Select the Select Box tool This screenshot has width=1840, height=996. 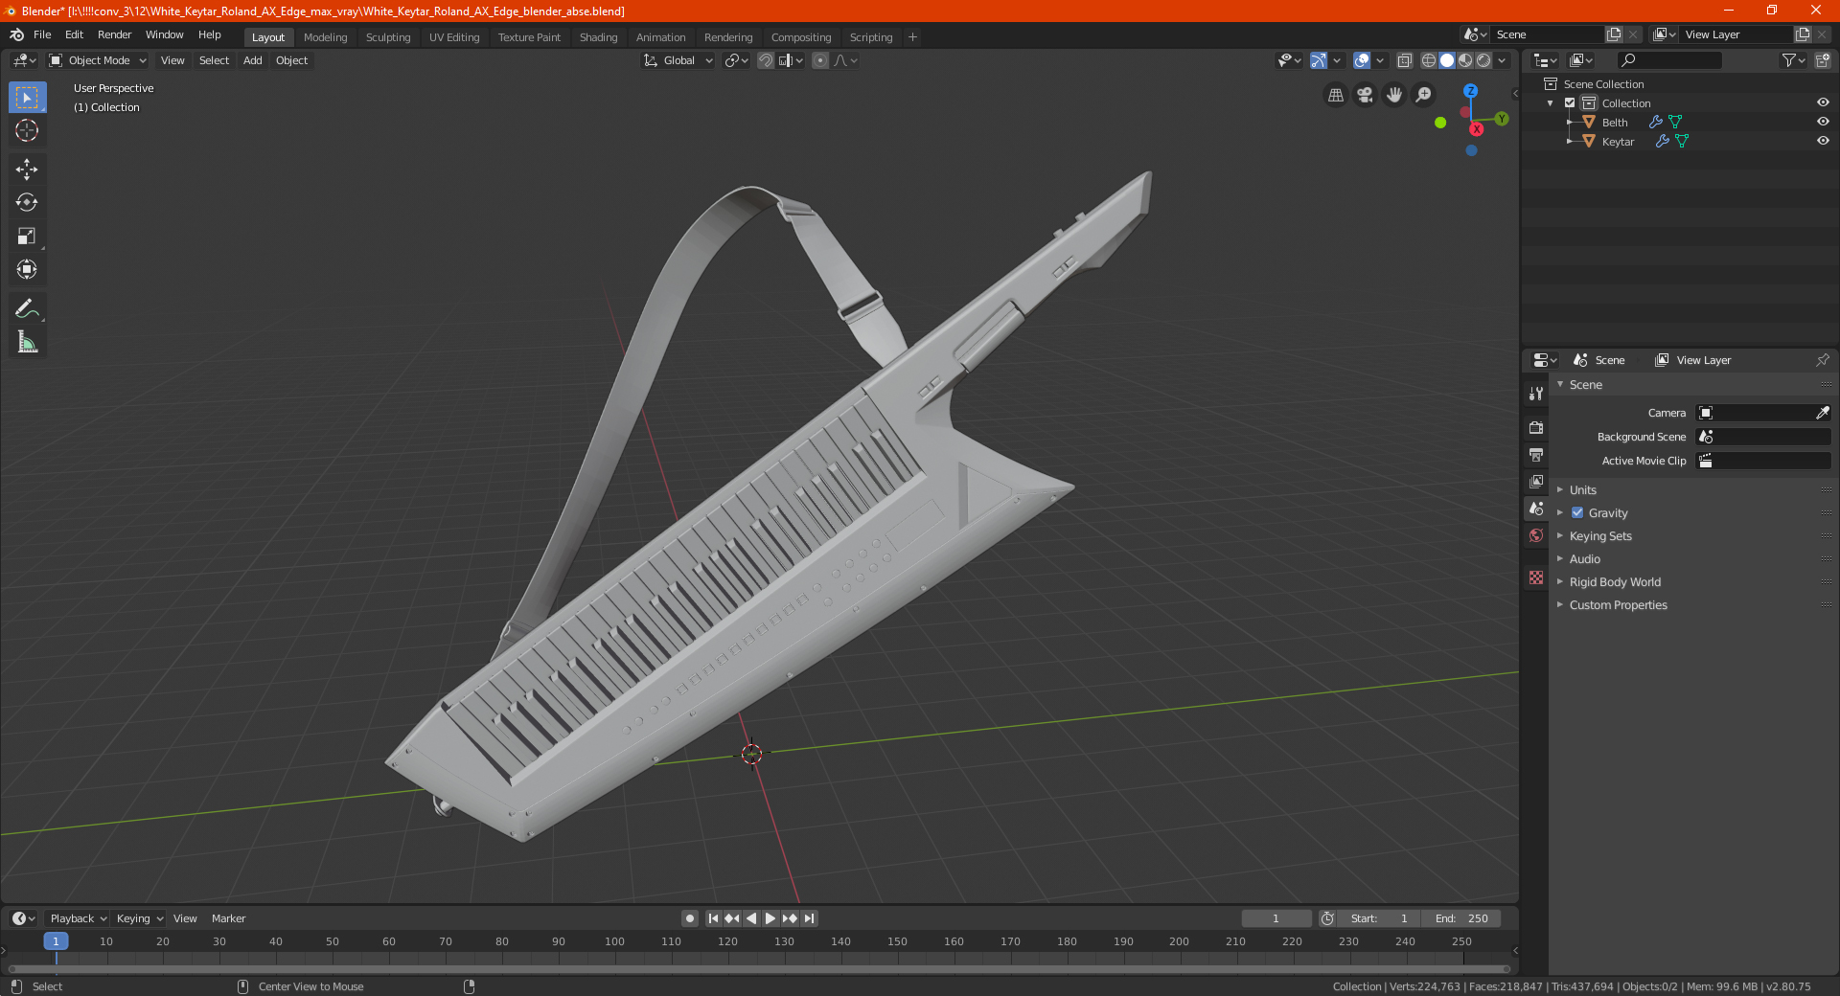(27, 98)
